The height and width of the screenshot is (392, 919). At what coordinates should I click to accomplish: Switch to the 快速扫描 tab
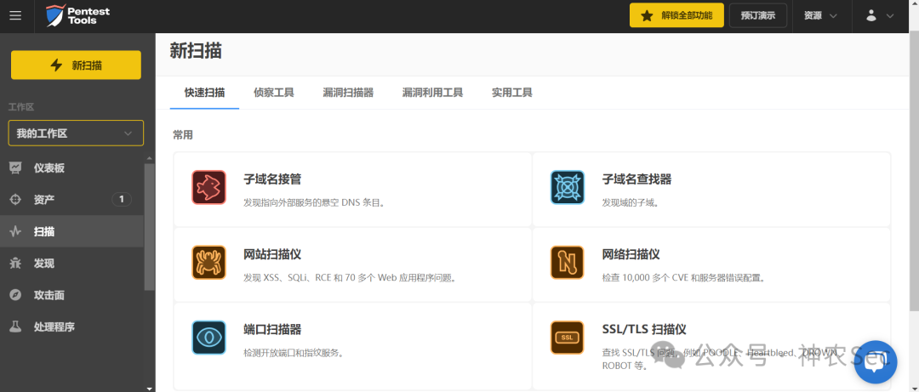[x=204, y=93]
